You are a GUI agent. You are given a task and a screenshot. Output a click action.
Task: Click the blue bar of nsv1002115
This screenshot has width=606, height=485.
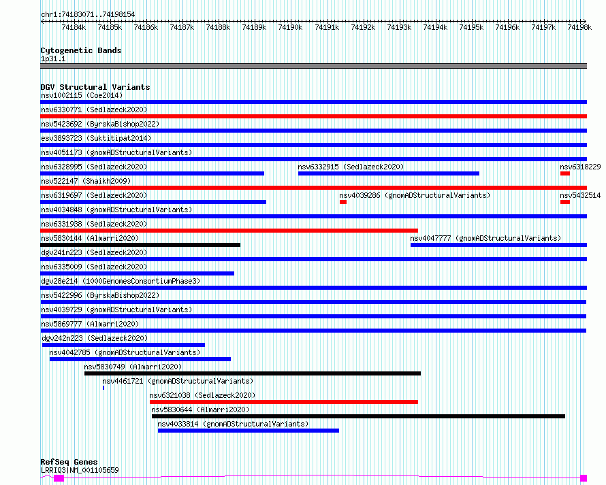(x=313, y=102)
